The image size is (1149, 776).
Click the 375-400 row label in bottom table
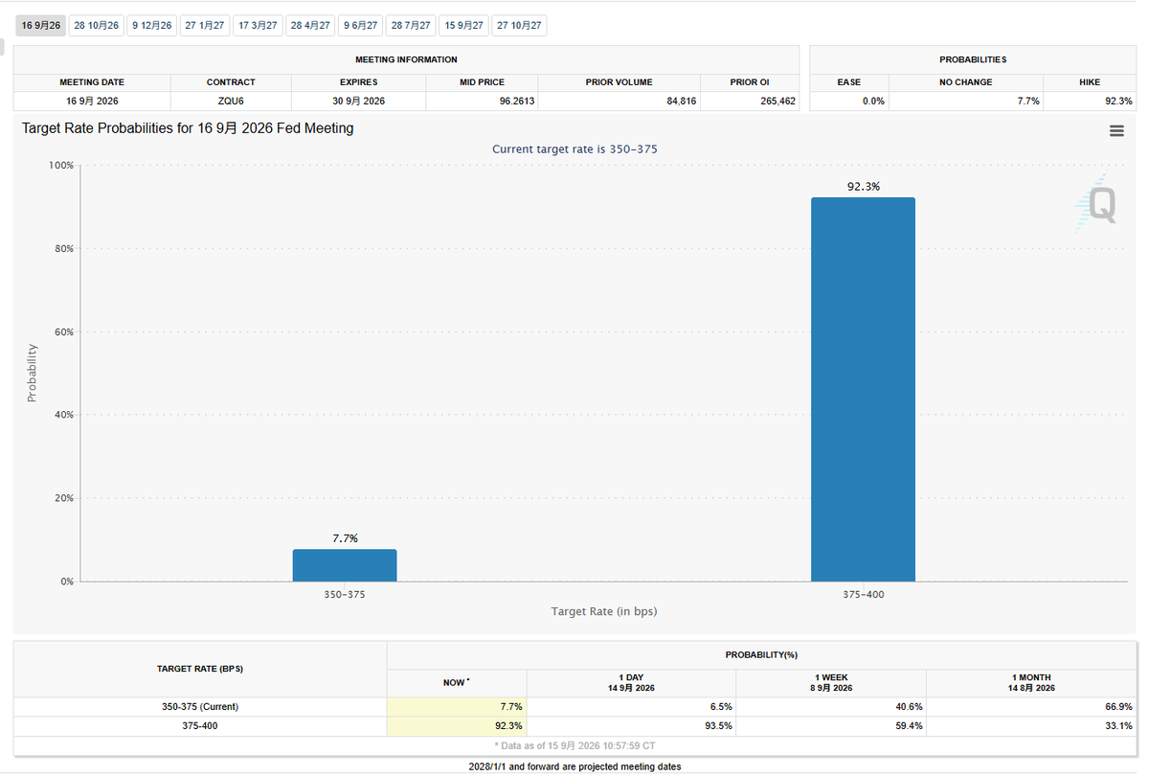pos(200,726)
